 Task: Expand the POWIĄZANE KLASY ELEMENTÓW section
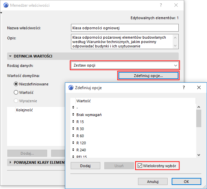[x=10, y=162]
